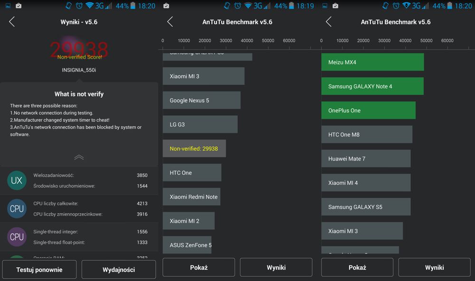The width and height of the screenshot is (475, 281).
Task: Select Xiaomi MI 3 bar in right chart
Action: (x=362, y=231)
